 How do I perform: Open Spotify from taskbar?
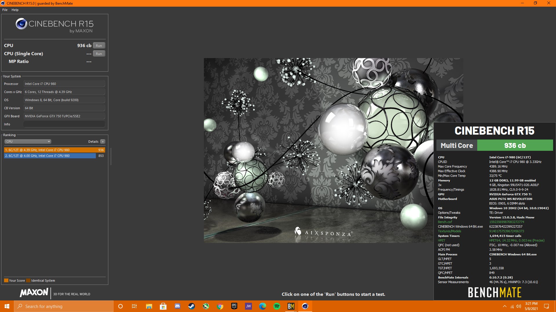point(277,306)
